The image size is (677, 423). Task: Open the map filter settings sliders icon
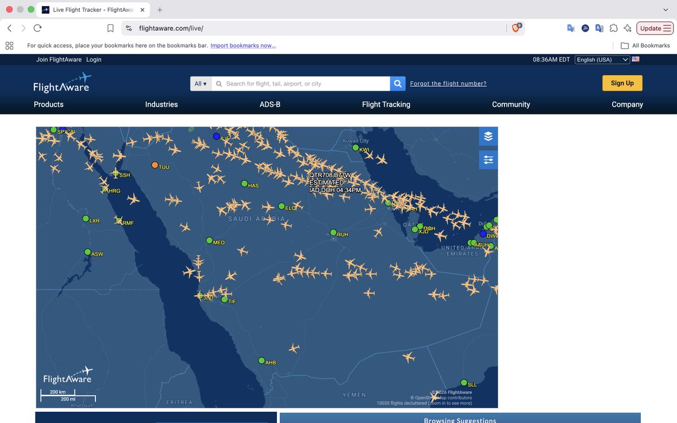point(488,160)
